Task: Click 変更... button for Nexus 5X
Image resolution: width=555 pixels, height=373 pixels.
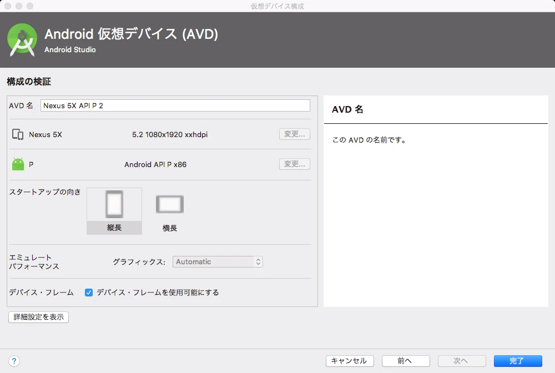Action: point(295,134)
